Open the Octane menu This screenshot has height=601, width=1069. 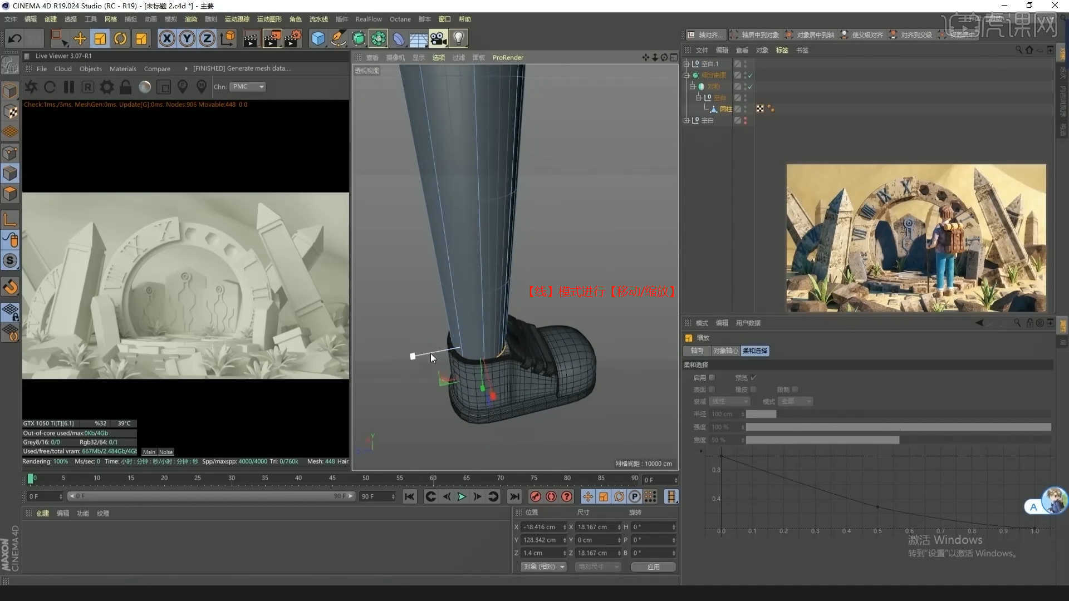400,19
